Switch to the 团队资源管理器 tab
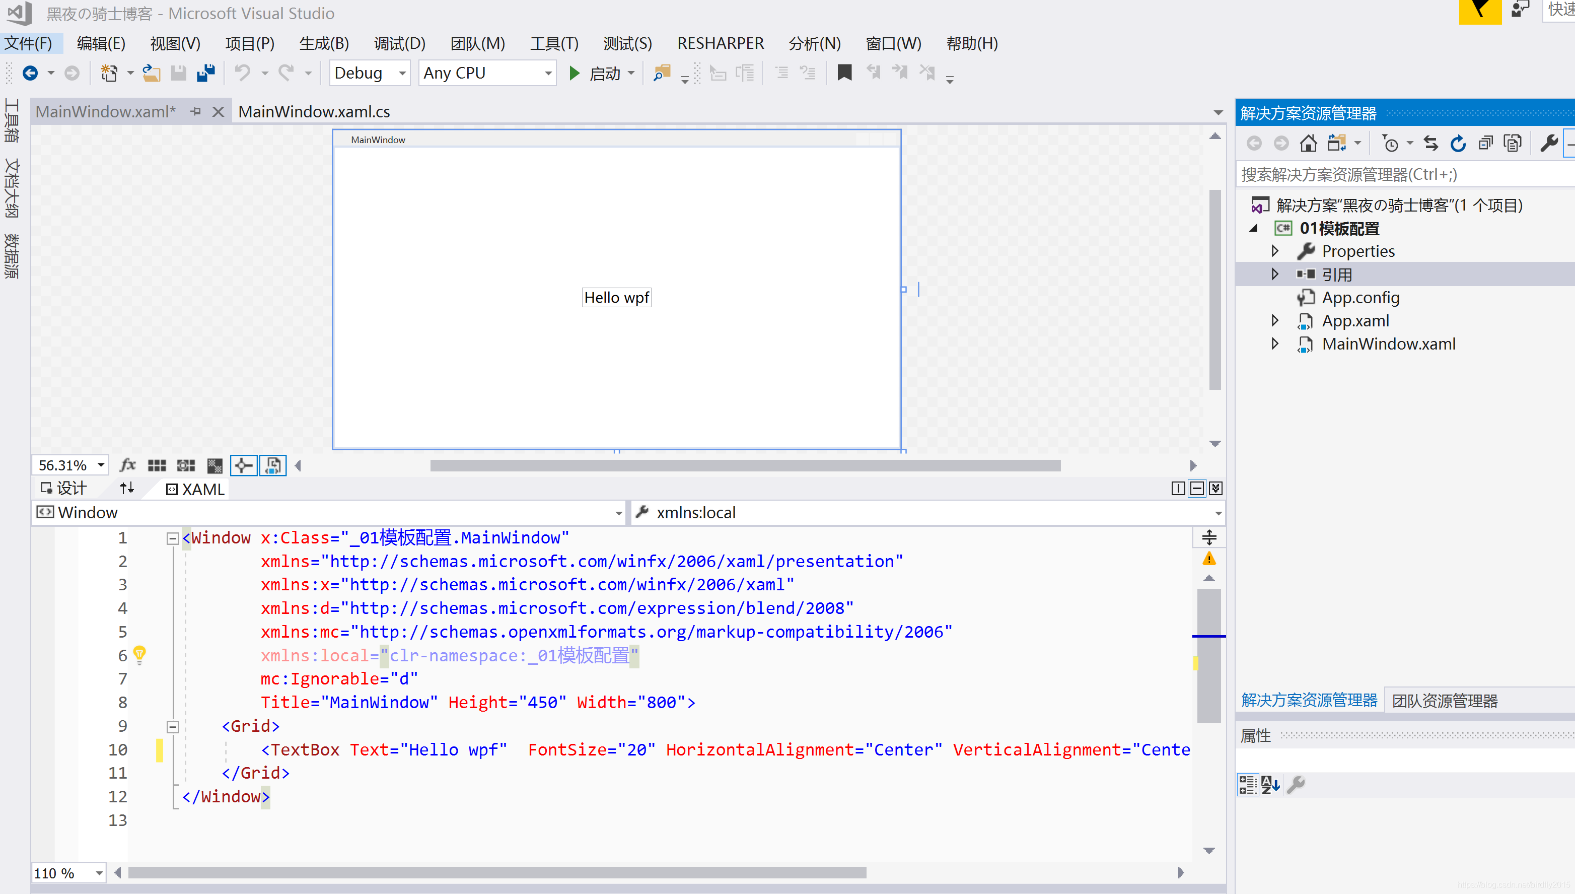Image resolution: width=1575 pixels, height=894 pixels. pyautogui.click(x=1444, y=701)
